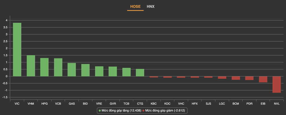Select the VHM green bar
Screen dimensions: 286x115
pos(31,66)
